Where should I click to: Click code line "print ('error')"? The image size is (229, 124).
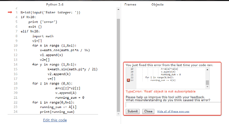[43, 22]
